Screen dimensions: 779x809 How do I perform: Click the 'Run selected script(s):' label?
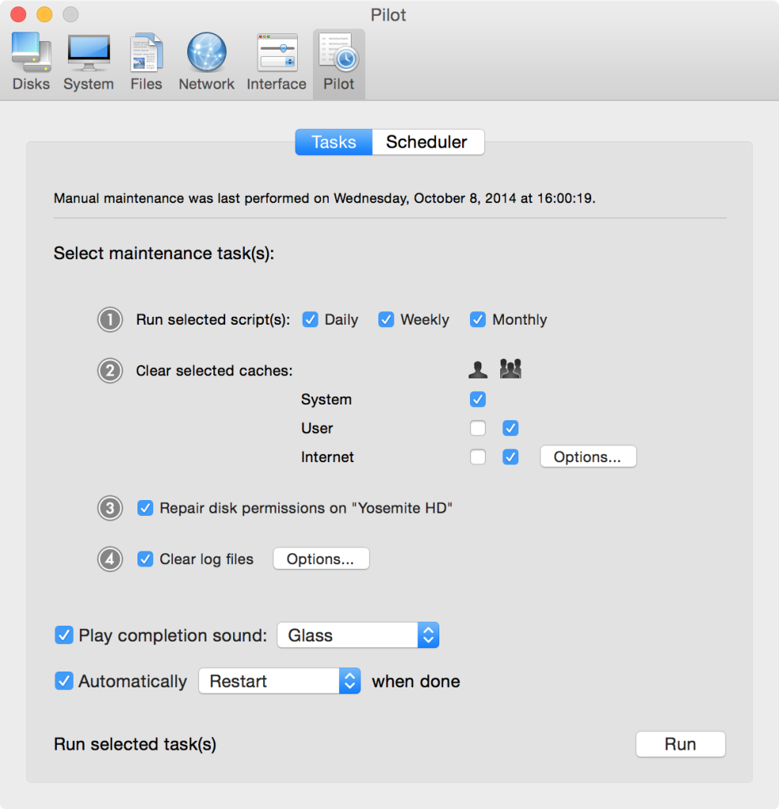click(x=213, y=320)
